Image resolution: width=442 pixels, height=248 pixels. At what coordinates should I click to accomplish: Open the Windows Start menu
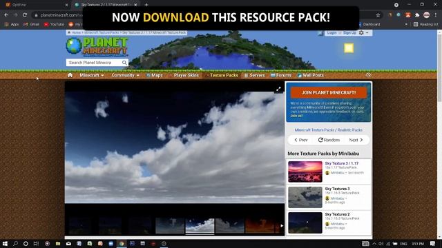[5, 243]
